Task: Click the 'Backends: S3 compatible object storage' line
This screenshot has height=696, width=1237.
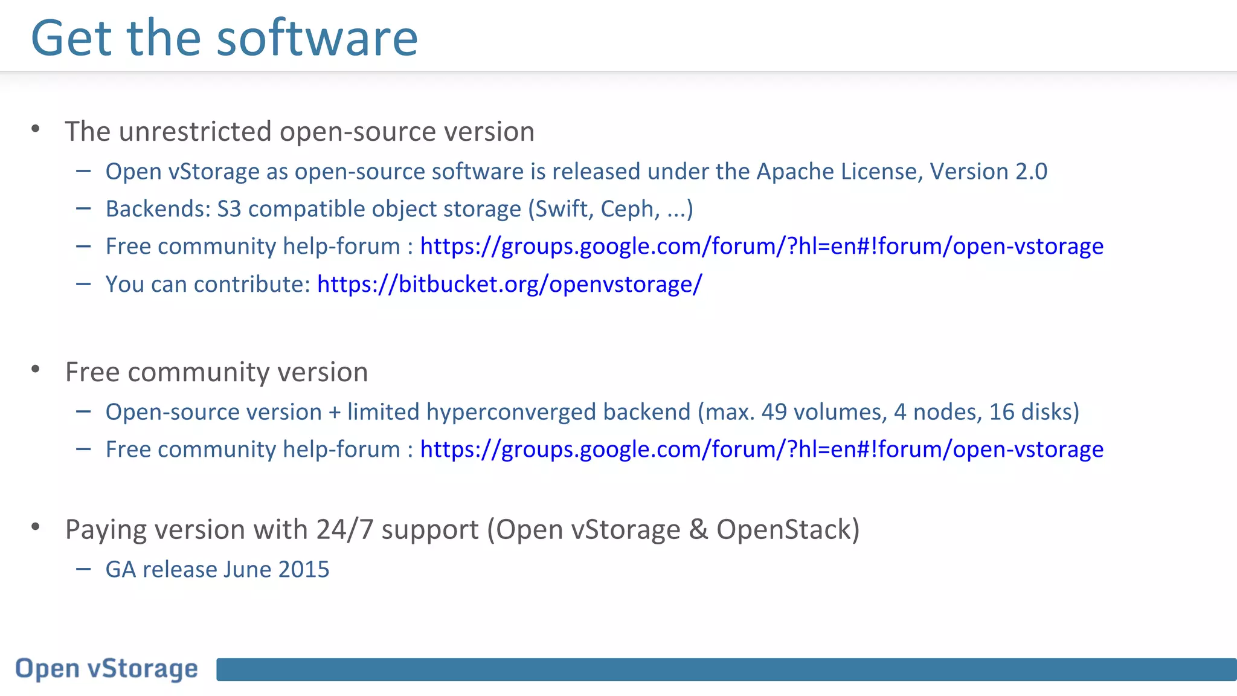Action: coord(399,209)
